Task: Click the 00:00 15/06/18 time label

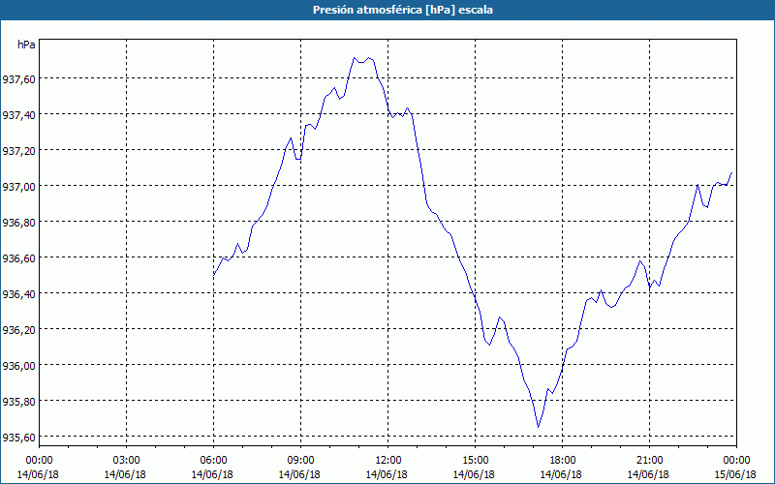Action: (x=735, y=468)
